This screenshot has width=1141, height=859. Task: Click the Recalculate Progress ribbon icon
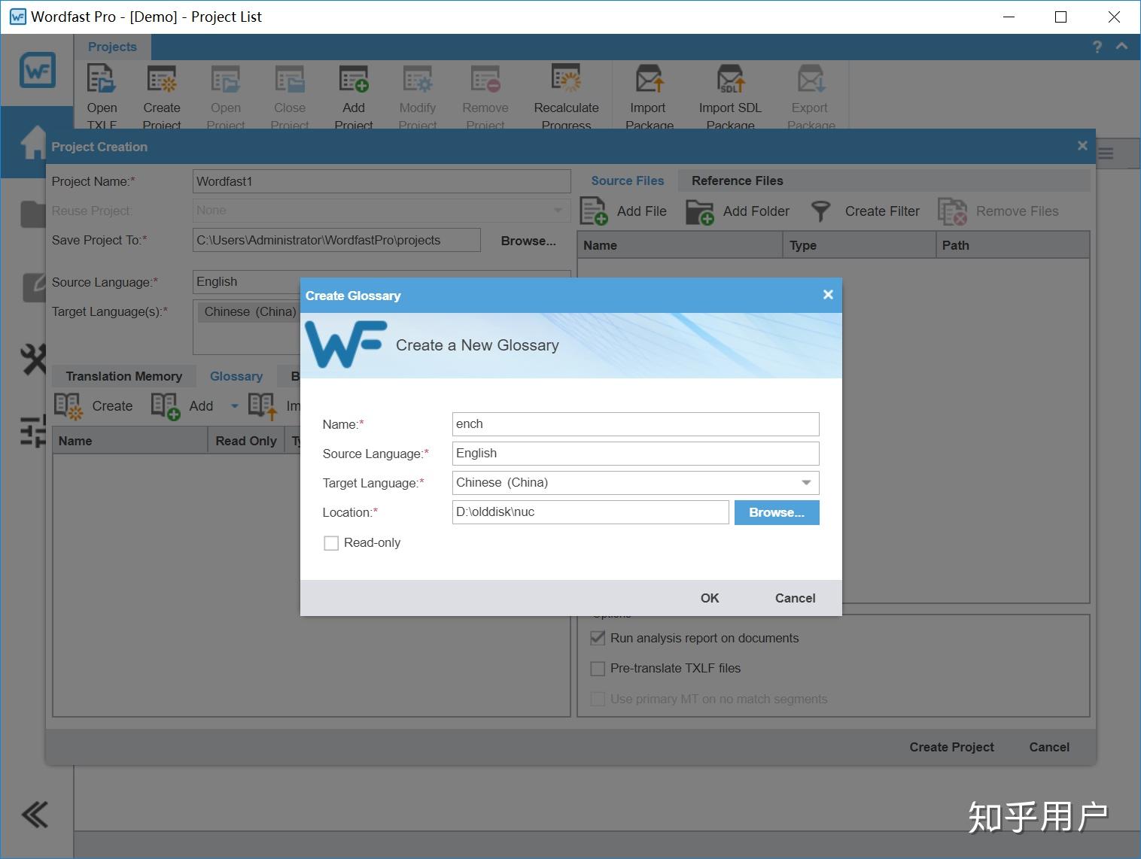[x=566, y=79]
